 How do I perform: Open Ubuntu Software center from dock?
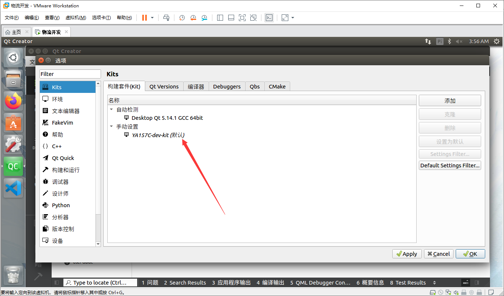[13, 122]
